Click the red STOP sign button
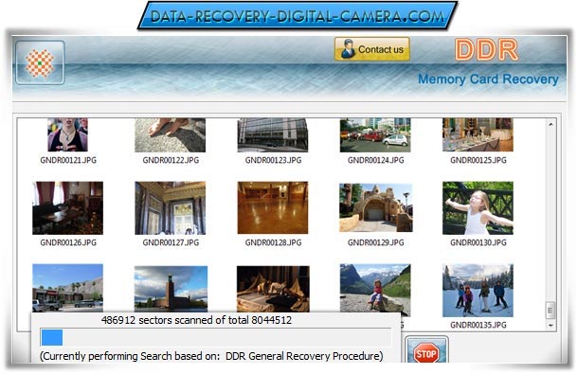 pos(426,353)
